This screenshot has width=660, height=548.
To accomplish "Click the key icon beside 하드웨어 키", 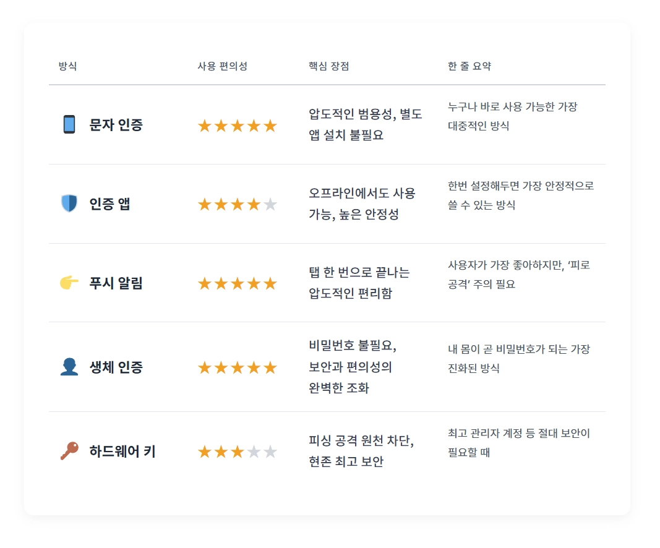I will (69, 451).
